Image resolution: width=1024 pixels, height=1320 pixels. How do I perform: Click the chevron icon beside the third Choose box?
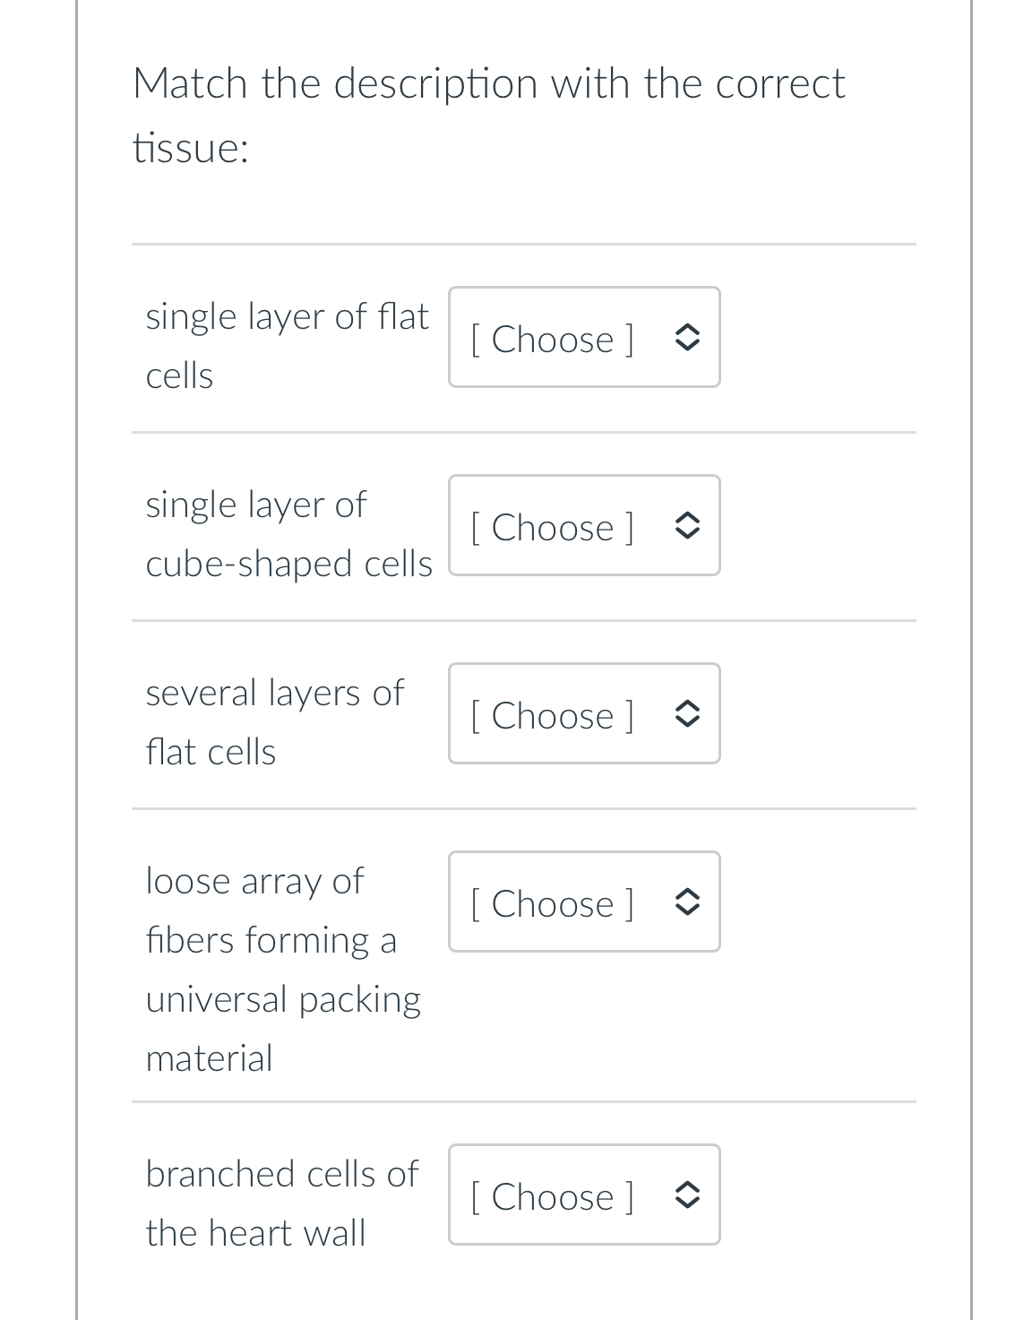click(x=686, y=716)
